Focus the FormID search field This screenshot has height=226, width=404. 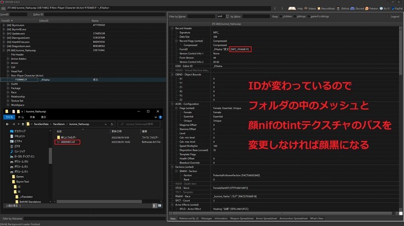[x=18, y=15]
